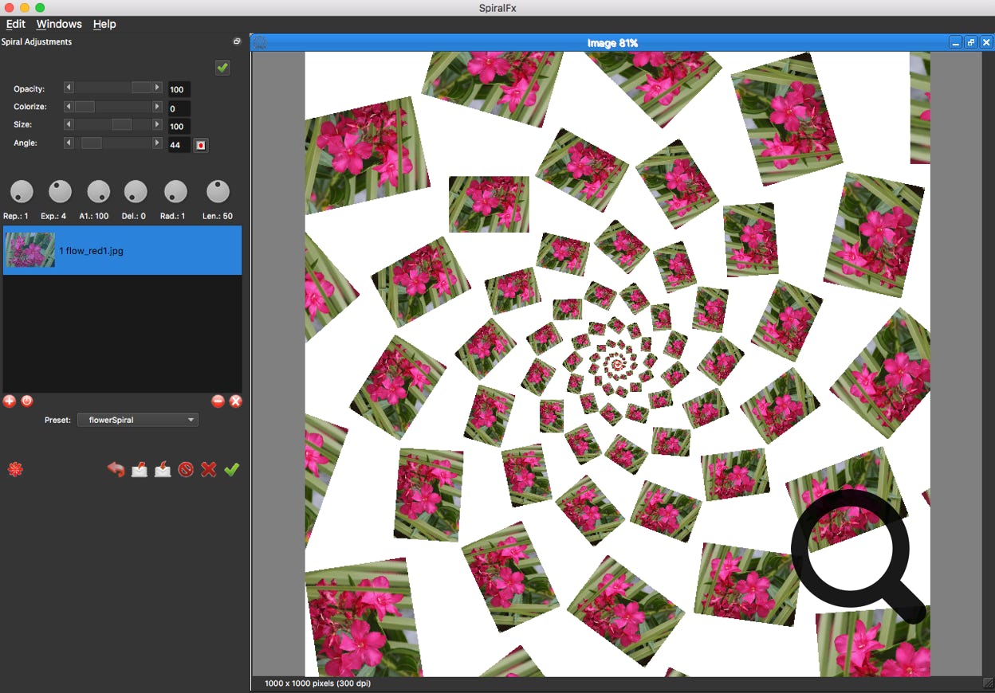The width and height of the screenshot is (995, 693).
Task: Click the red prohibition reset icon
Action: pyautogui.click(x=186, y=470)
